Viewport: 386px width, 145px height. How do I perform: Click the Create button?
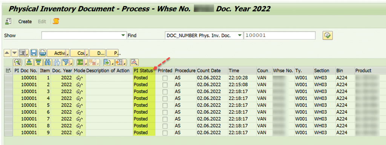25,21
